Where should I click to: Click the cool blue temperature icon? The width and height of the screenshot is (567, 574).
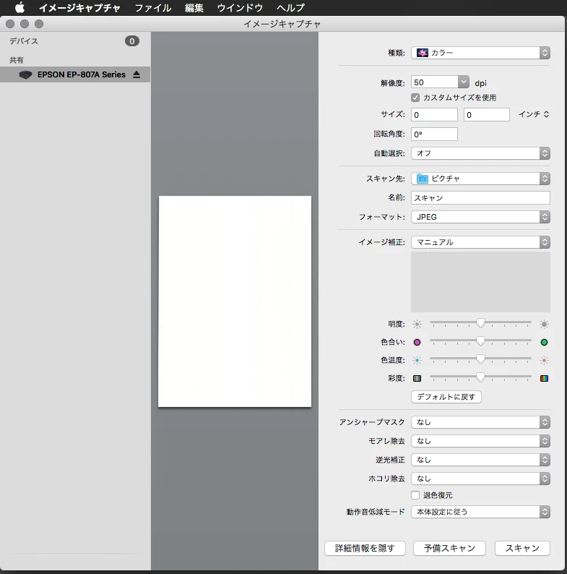(417, 361)
